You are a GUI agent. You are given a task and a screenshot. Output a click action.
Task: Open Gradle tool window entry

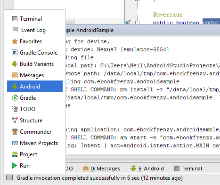[35, 98]
